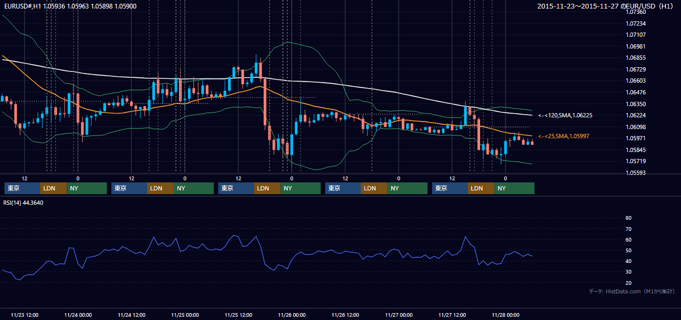The image size is (681, 320).
Task: Click the price axis label 1.06098
Action: (636, 127)
